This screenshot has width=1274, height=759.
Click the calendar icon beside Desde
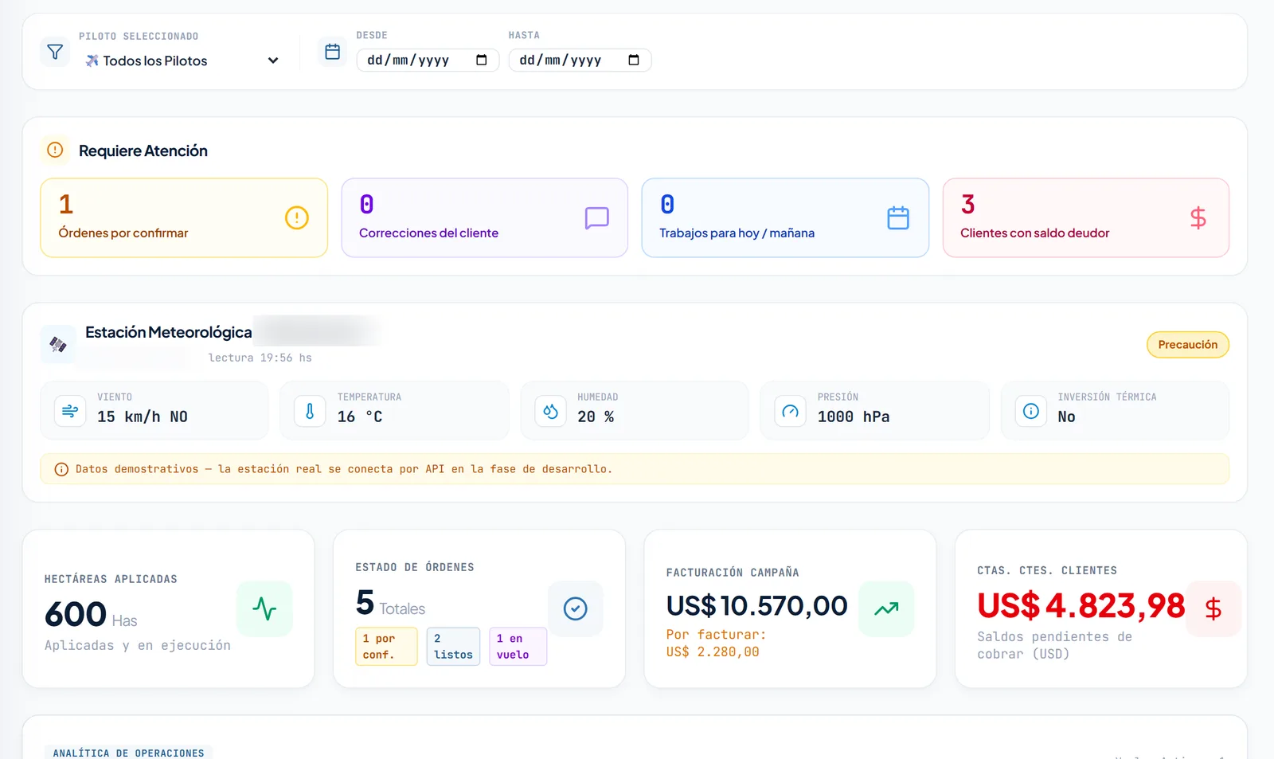coord(333,52)
